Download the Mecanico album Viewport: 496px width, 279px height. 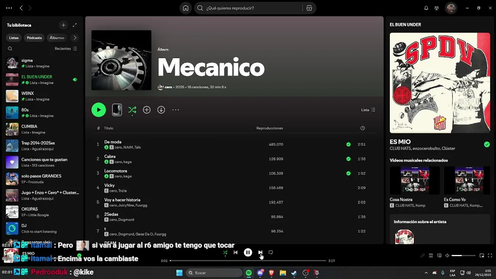[161, 110]
